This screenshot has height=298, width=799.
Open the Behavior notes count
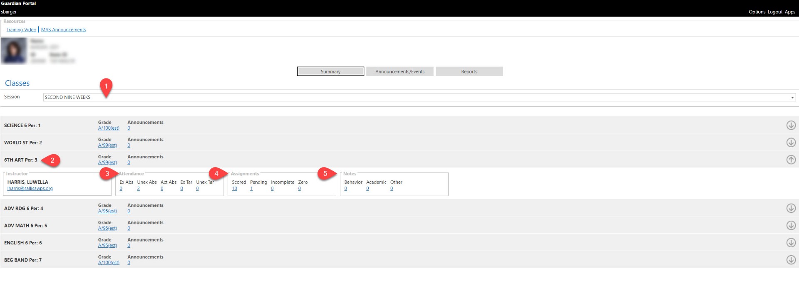(345, 189)
